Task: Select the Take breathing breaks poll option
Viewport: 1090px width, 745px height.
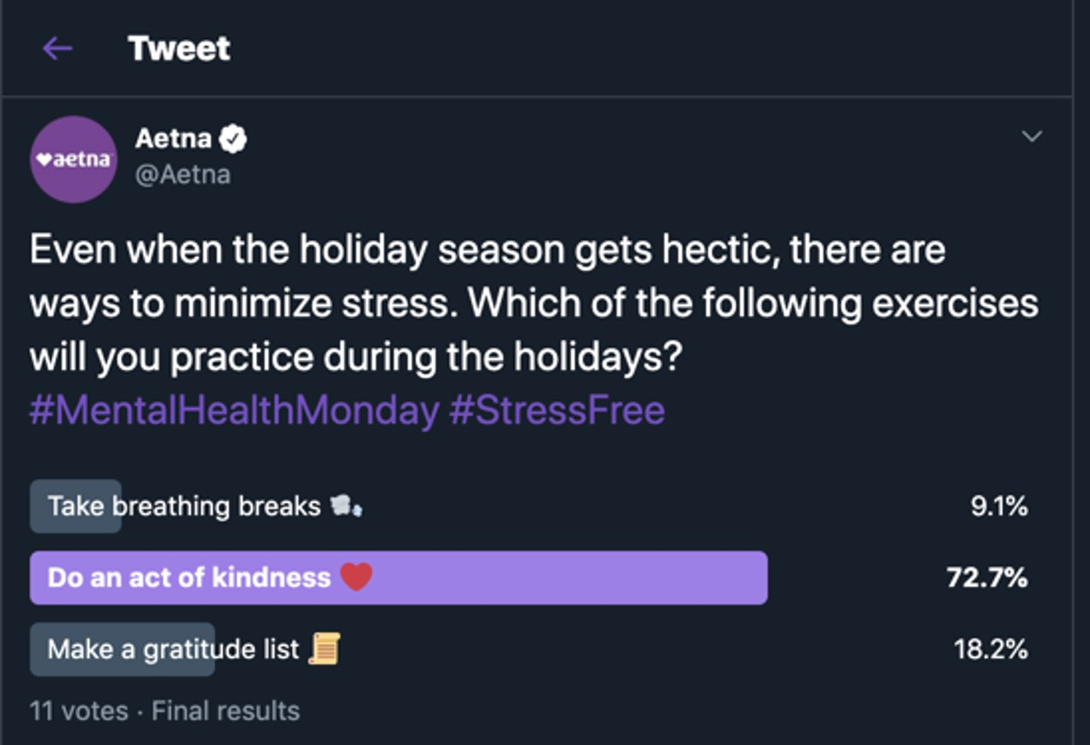Action: point(184,506)
